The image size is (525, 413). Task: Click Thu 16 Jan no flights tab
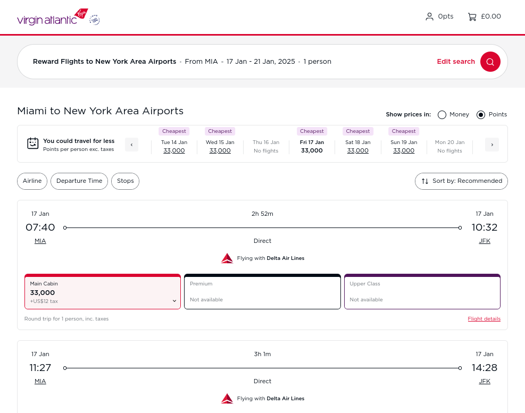click(x=266, y=146)
